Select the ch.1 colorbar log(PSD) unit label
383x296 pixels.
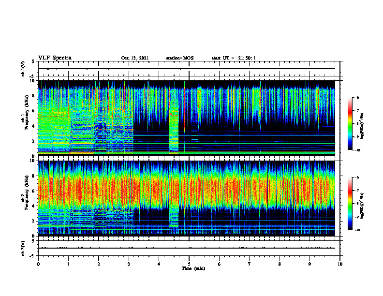click(x=362, y=126)
